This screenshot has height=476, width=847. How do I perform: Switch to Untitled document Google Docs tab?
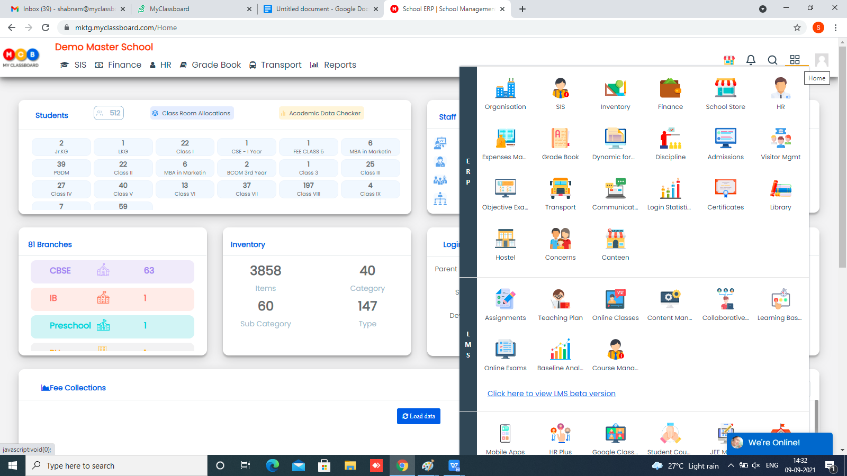[x=321, y=9]
